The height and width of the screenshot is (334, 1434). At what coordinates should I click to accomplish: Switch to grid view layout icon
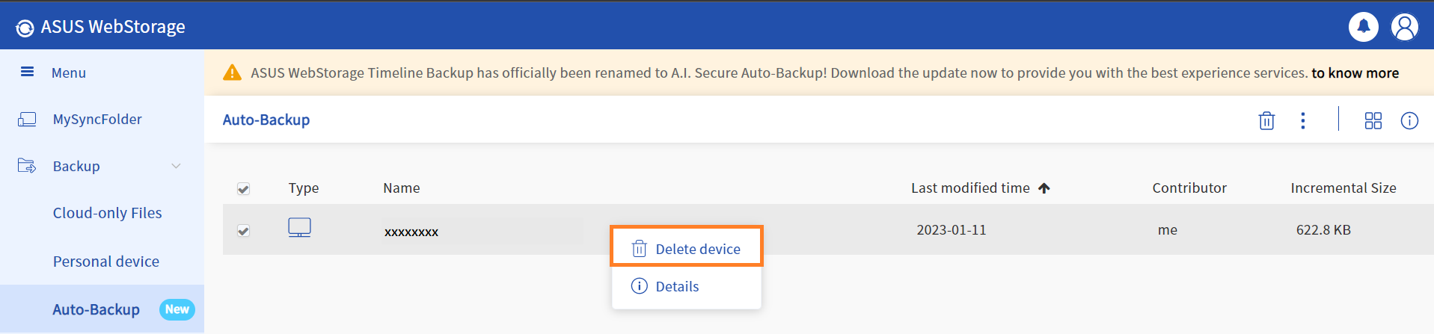[1373, 120]
